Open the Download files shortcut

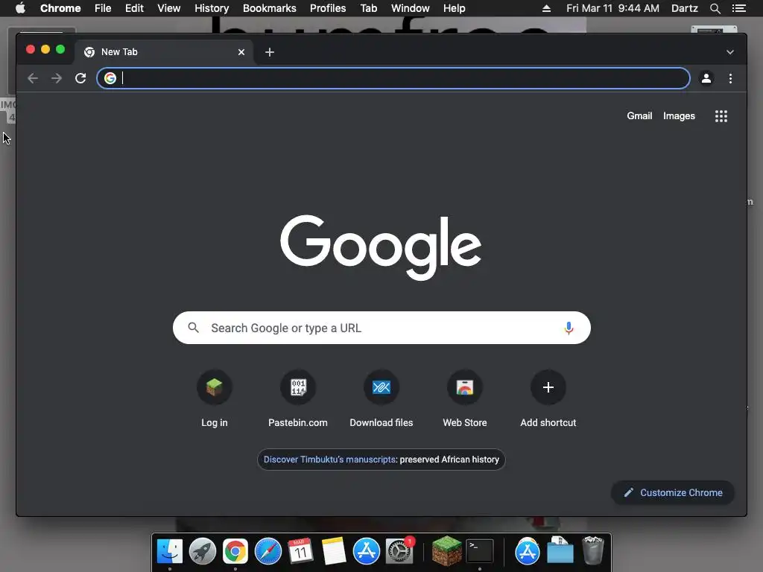(x=381, y=399)
